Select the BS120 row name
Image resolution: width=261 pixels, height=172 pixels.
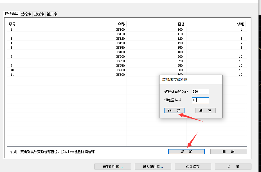[120, 39]
